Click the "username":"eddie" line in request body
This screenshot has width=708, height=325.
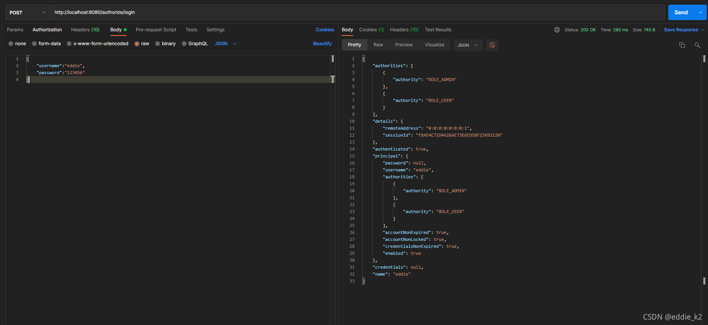pos(60,66)
